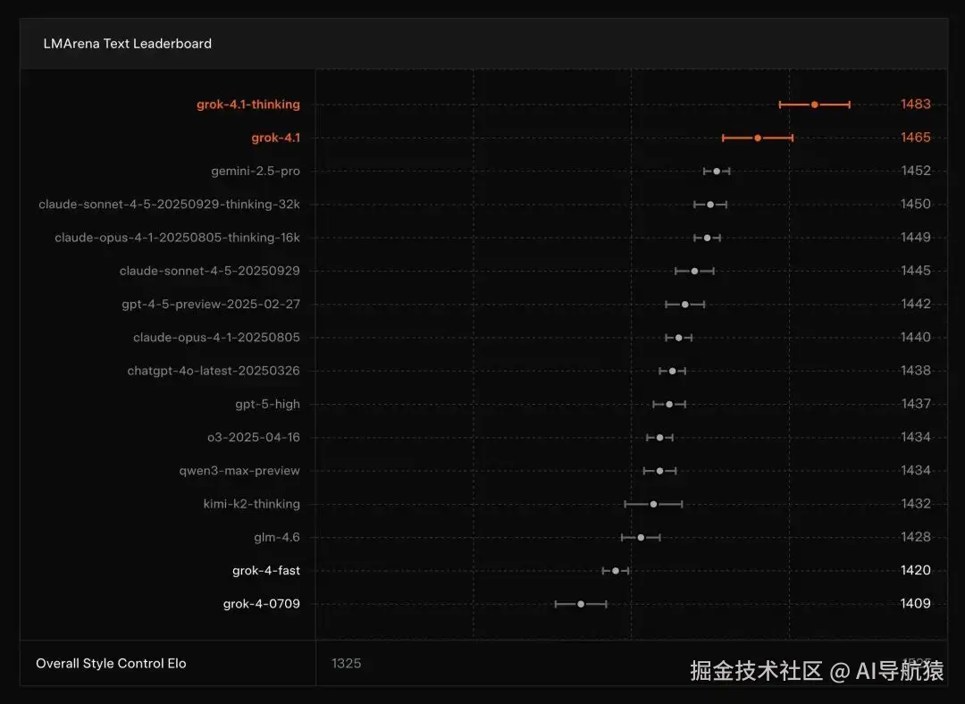This screenshot has width=965, height=704.
Task: Click the grok-4.1-thinking orange data point
Action: [x=814, y=105]
